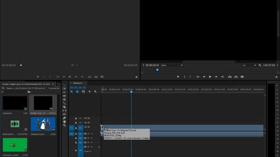Open Program monitor button editor plus

pyautogui.click(x=276, y=77)
